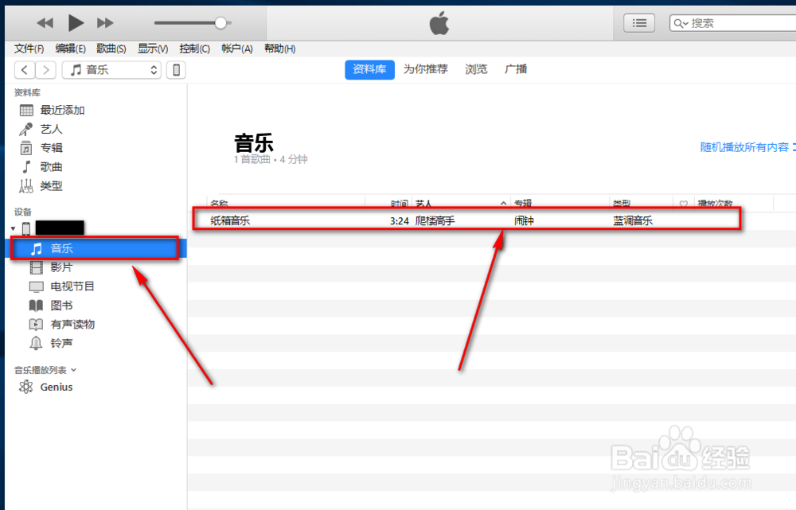Go back with the left chevron
796x510 pixels.
pyautogui.click(x=25, y=69)
